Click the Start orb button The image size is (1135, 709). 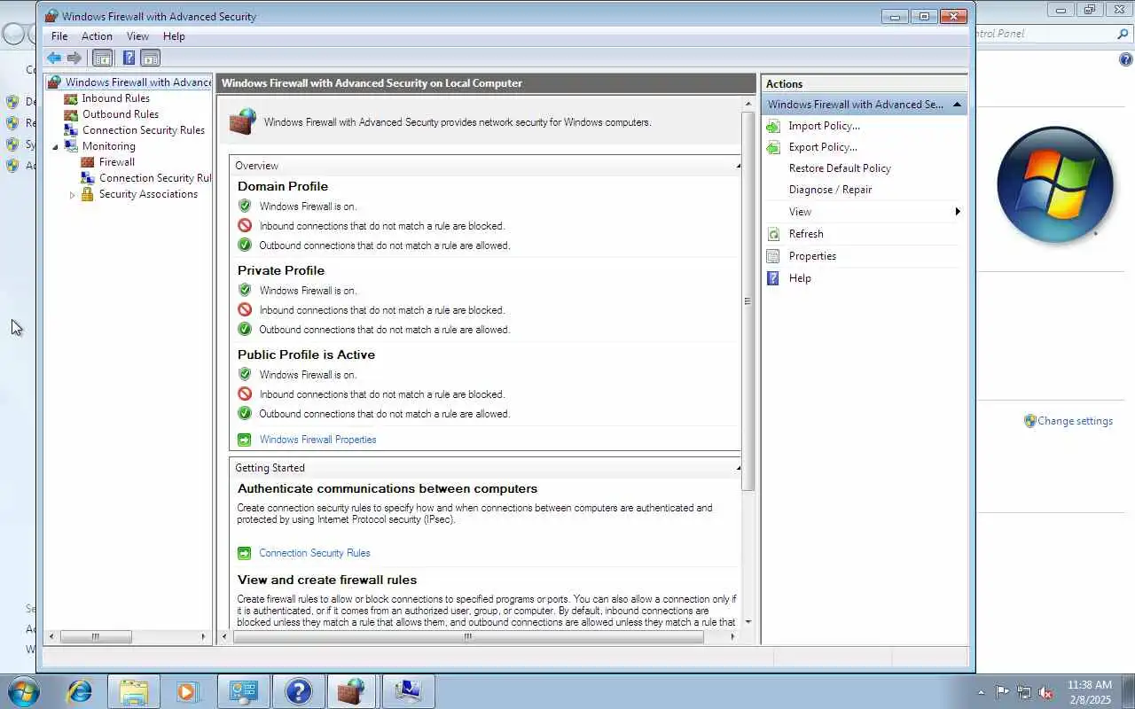coord(23,691)
